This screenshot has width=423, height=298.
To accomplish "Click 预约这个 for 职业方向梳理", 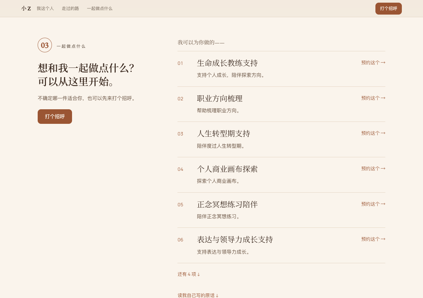I will (373, 98).
